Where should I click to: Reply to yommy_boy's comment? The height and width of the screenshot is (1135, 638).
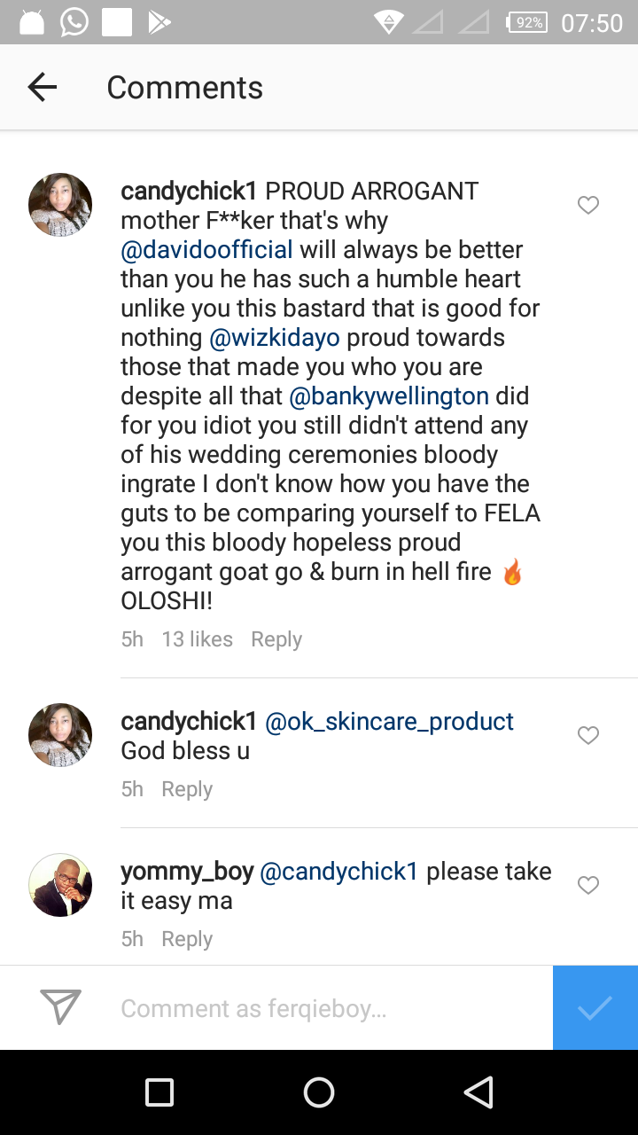tap(187, 939)
